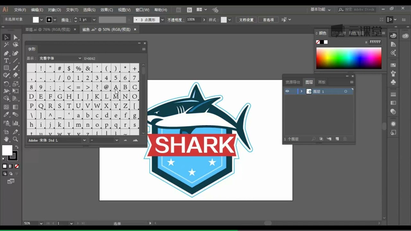This screenshot has width=411, height=231.
Task: Open the Brushes panel icon in dock
Action: click(393, 73)
